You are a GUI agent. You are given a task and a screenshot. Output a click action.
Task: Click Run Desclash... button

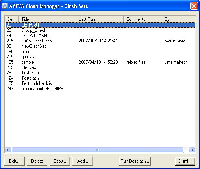pos(135,161)
